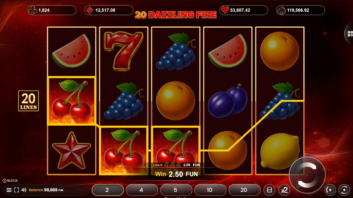Open the hearts jackpot 53,607.42 display
Image resolution: width=353 pixels, height=198 pixels.
[x=244, y=10]
